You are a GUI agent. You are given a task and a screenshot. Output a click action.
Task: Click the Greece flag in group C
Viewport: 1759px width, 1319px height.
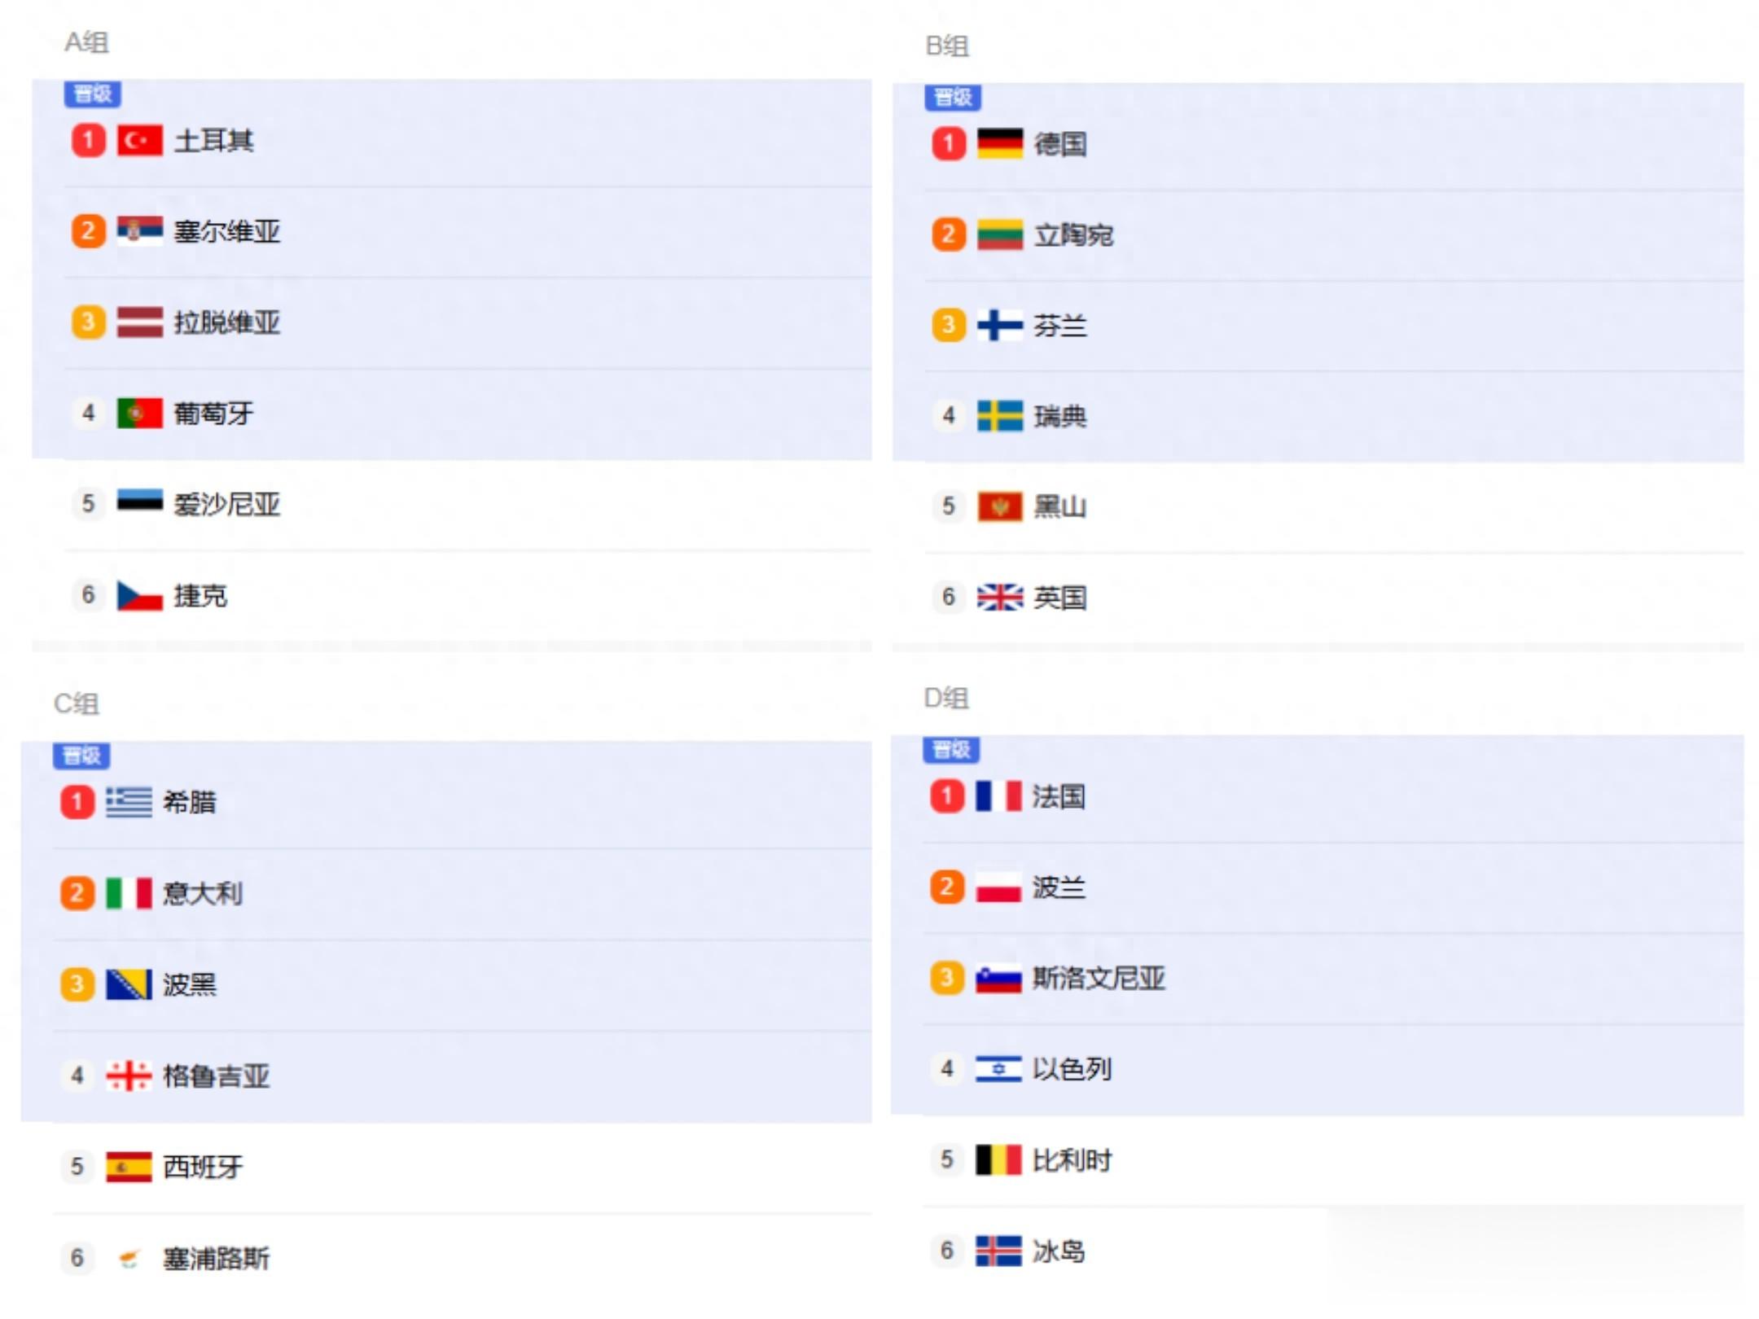coord(129,802)
